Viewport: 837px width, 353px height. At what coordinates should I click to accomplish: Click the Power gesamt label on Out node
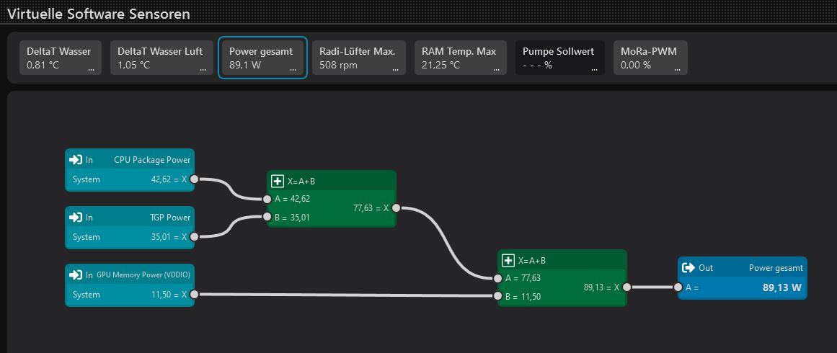coord(776,268)
